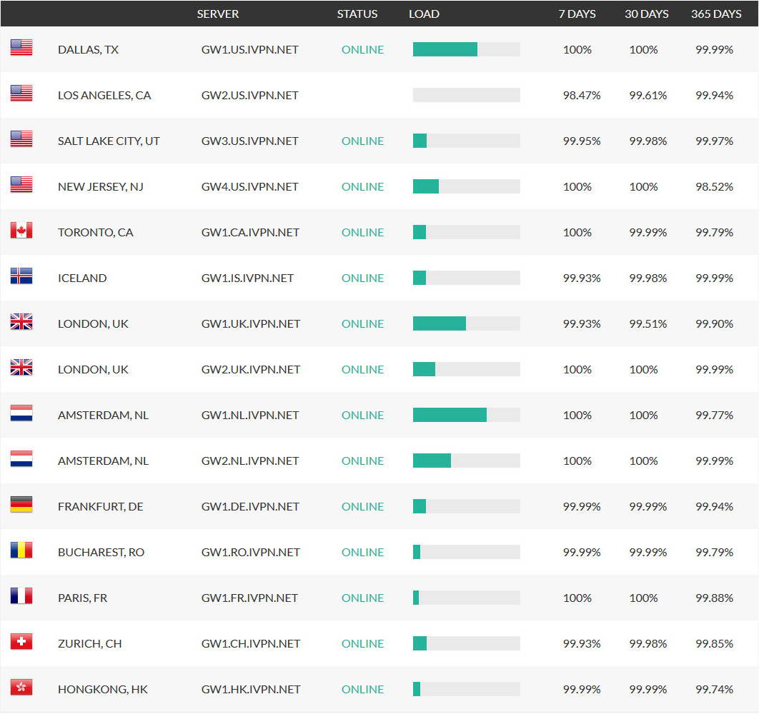Screen dimensions: 759x714
Task: Click the load bar for GW1.UK.IVPN.NET
Action: (x=467, y=323)
